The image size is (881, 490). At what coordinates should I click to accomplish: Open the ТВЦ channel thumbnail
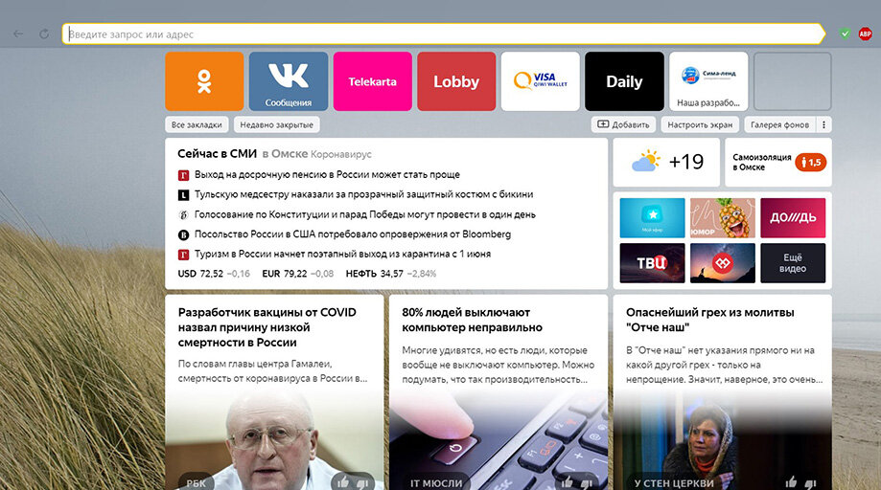pyautogui.click(x=652, y=263)
